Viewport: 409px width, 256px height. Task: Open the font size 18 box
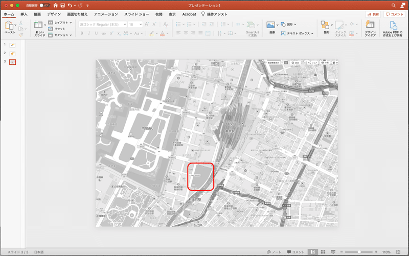coord(135,25)
